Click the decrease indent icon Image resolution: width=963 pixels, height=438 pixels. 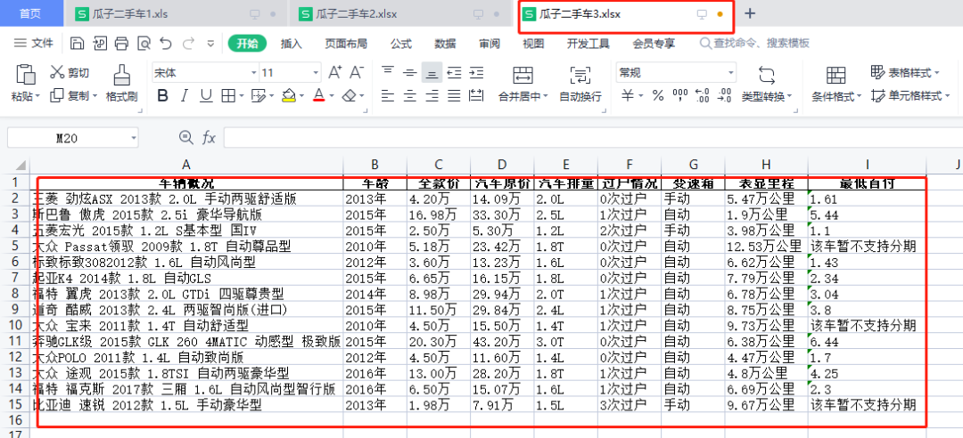pos(454,72)
